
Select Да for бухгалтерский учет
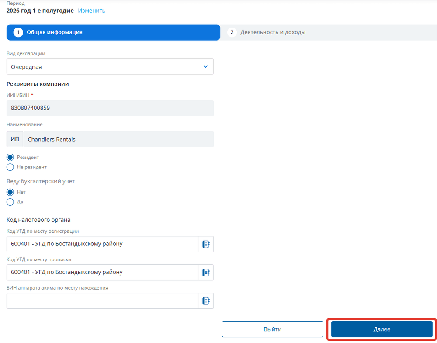10,202
